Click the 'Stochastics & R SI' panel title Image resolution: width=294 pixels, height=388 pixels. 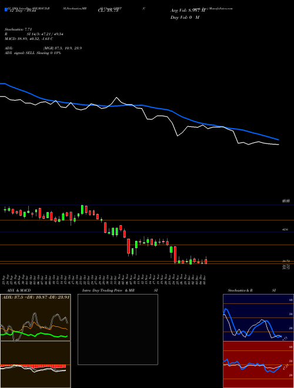tap(252, 290)
